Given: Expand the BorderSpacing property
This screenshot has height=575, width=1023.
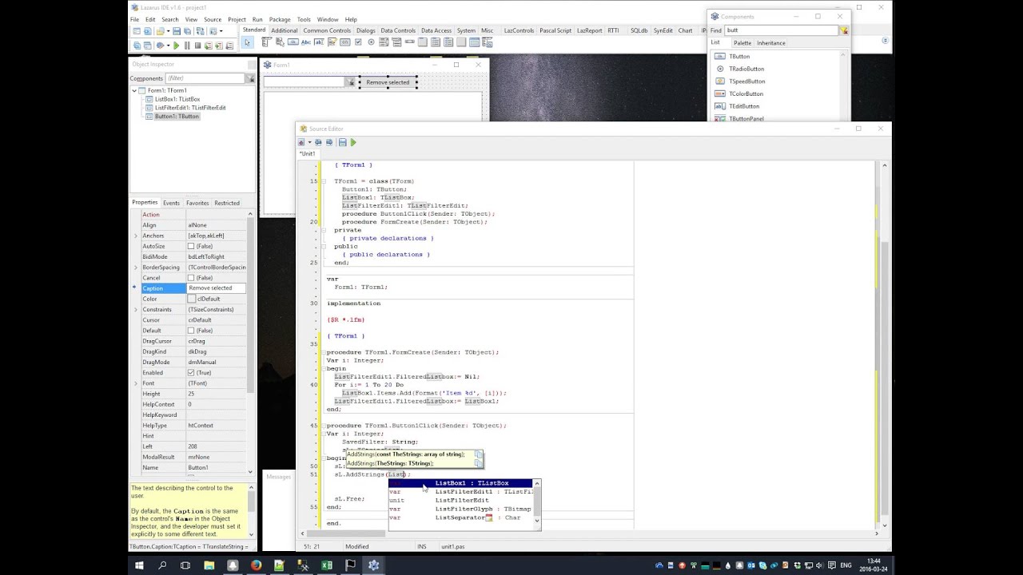Looking at the screenshot, I should point(135,268).
